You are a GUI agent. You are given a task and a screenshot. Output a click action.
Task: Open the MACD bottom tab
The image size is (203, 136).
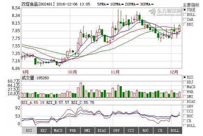click(x=58, y=130)
